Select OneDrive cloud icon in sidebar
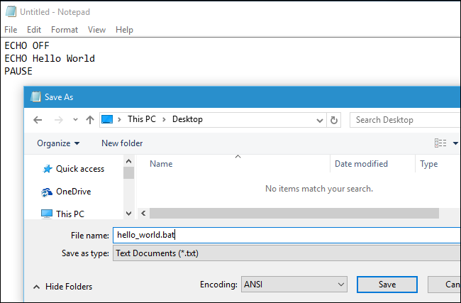Screen dimensions: 461x303 coord(48,192)
